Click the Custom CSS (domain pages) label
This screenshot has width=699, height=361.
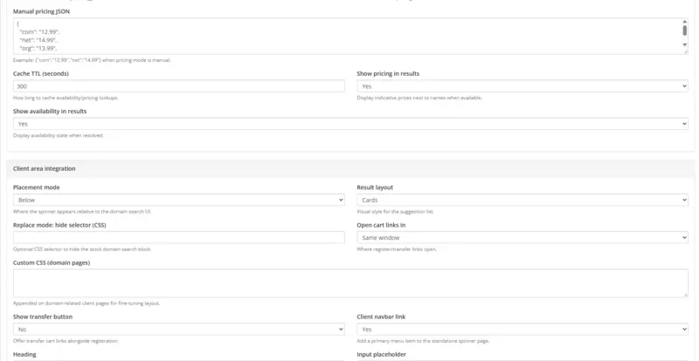(52, 263)
